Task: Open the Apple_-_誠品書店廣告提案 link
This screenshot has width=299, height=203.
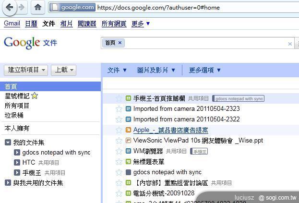Action: (x=171, y=130)
